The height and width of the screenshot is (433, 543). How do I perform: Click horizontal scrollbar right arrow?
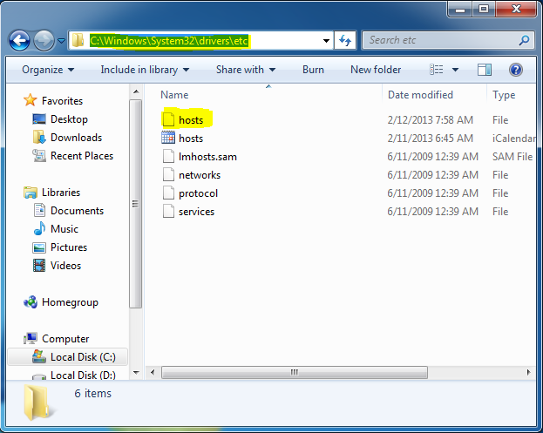[x=528, y=372]
